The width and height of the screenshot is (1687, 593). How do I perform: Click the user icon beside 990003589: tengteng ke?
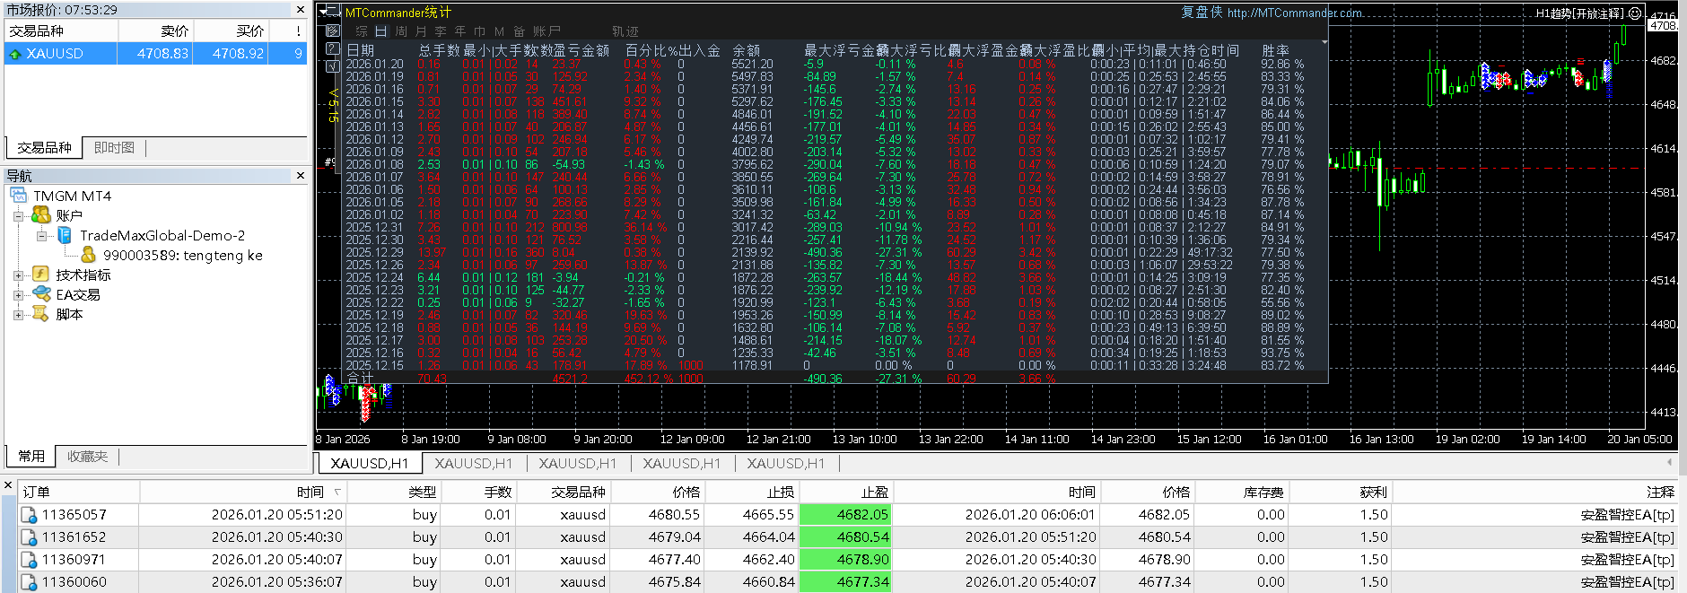pyautogui.click(x=88, y=255)
